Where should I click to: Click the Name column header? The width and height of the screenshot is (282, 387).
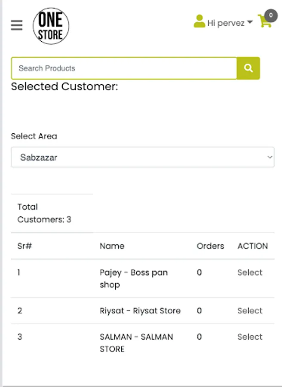[x=112, y=246]
